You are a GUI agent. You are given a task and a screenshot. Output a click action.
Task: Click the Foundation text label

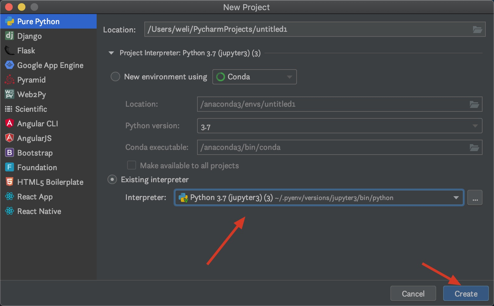tap(37, 167)
